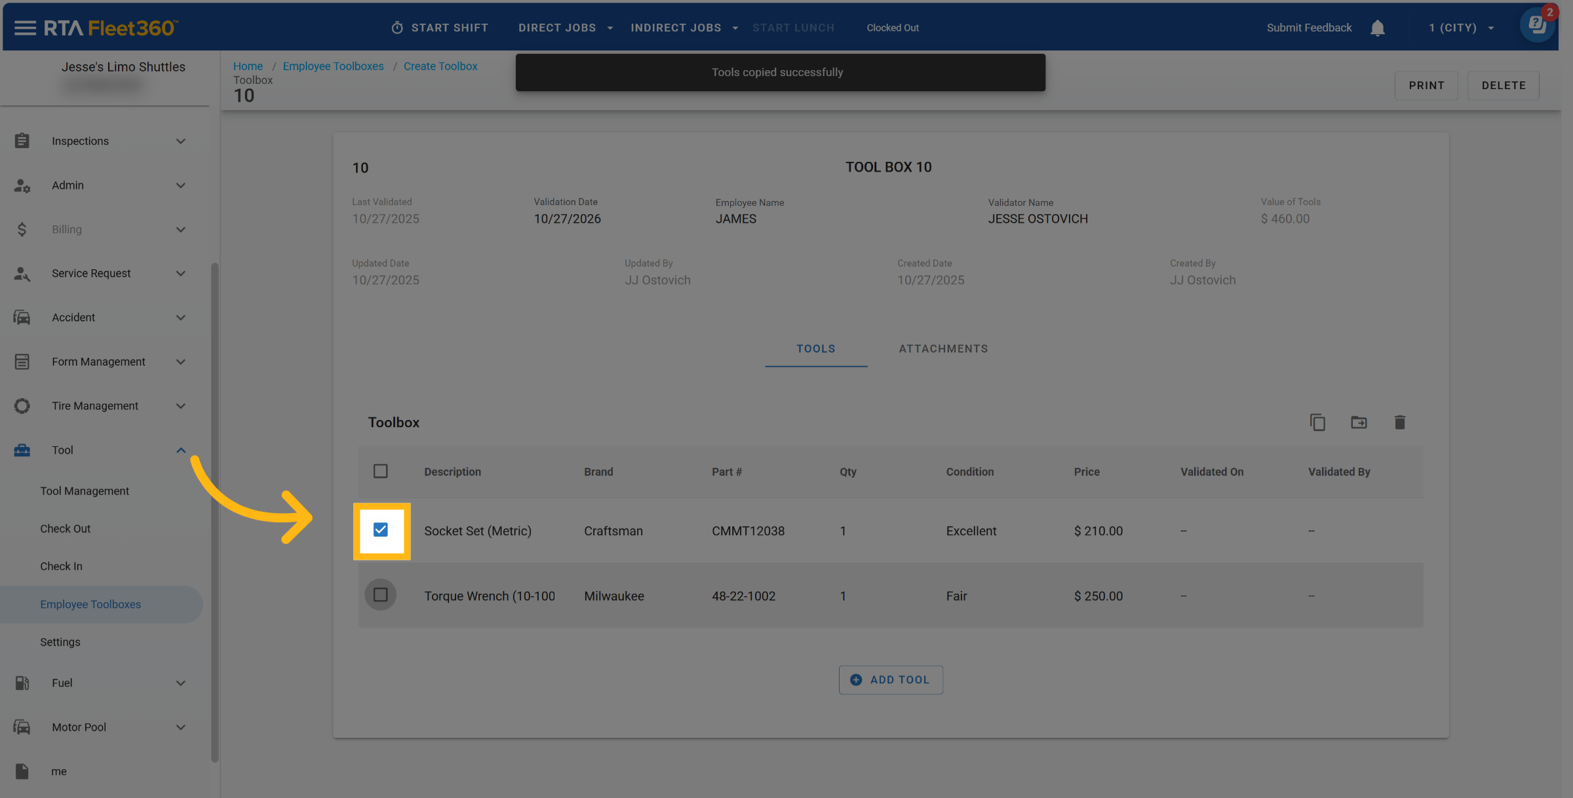Click the trash delete icon in Toolbox
This screenshot has height=798, width=1573.
(x=1399, y=423)
